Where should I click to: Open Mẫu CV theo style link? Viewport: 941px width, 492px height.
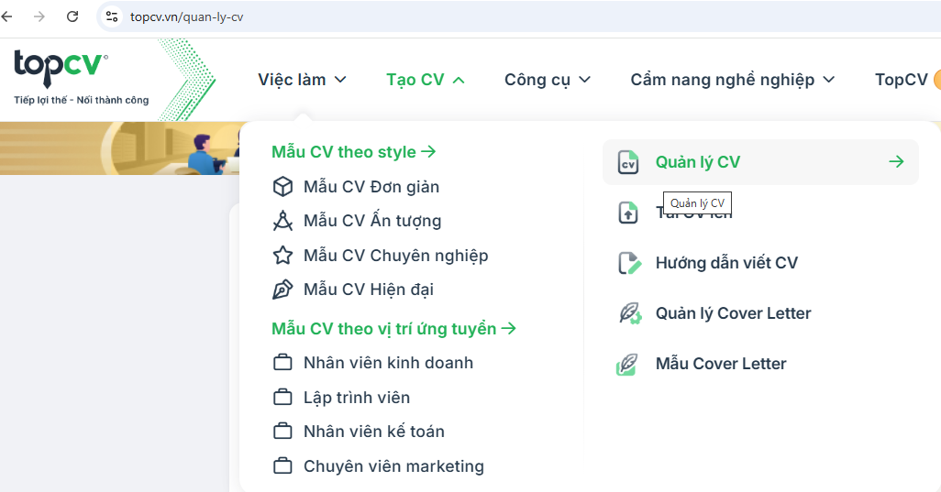pyautogui.click(x=344, y=152)
